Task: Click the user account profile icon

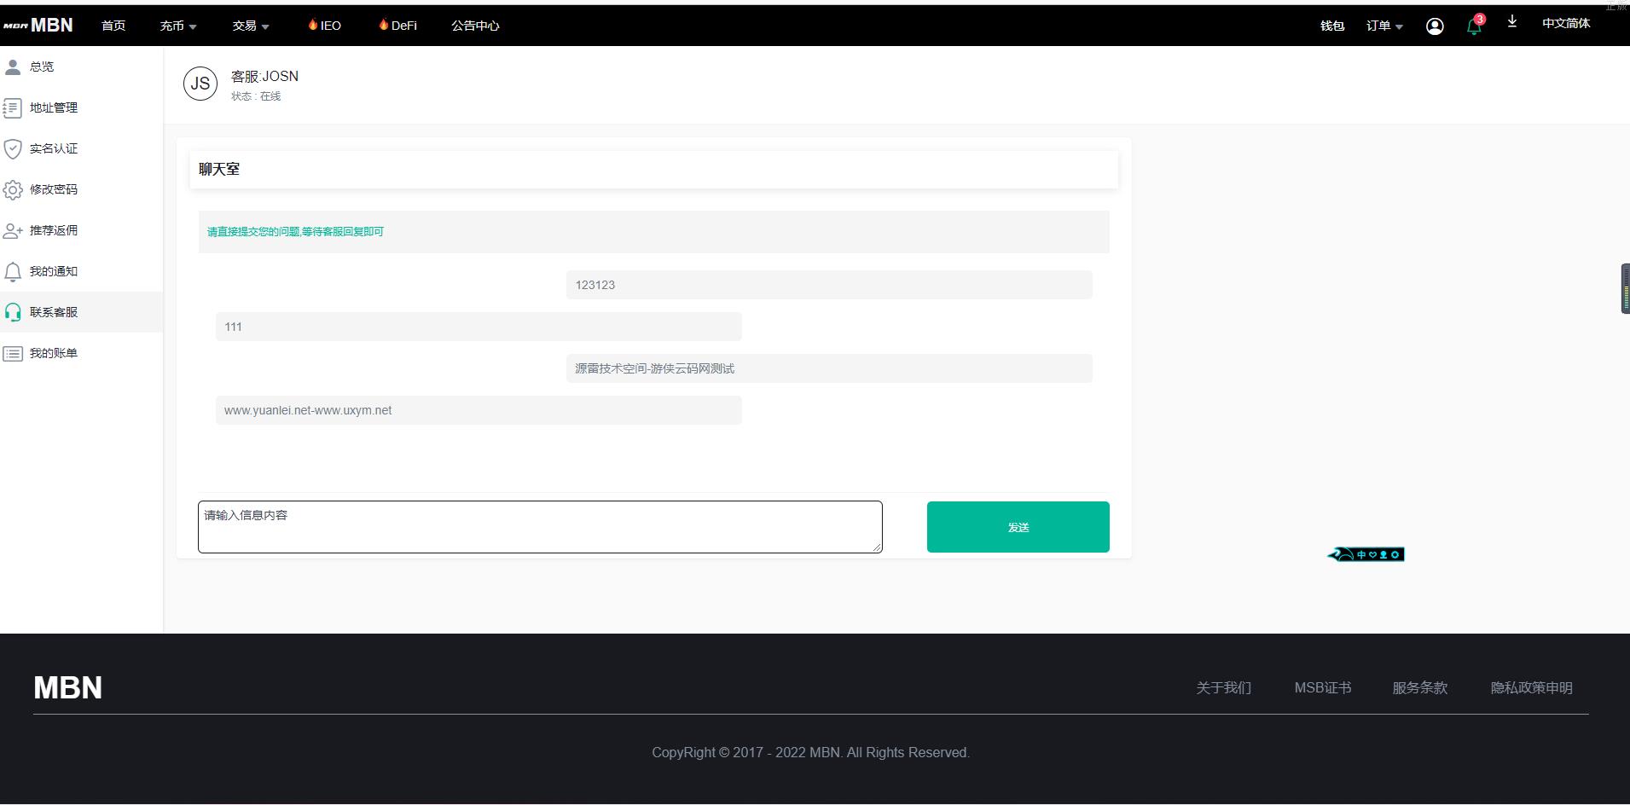Action: coord(1435,26)
